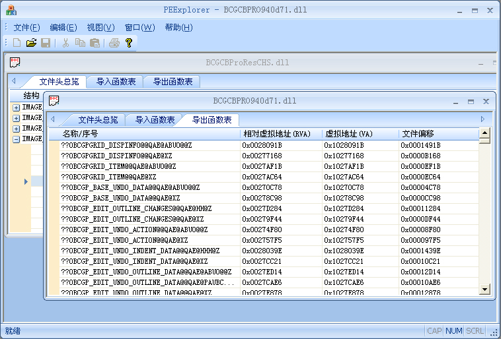Click the Cut scissors icon

(x=66, y=43)
